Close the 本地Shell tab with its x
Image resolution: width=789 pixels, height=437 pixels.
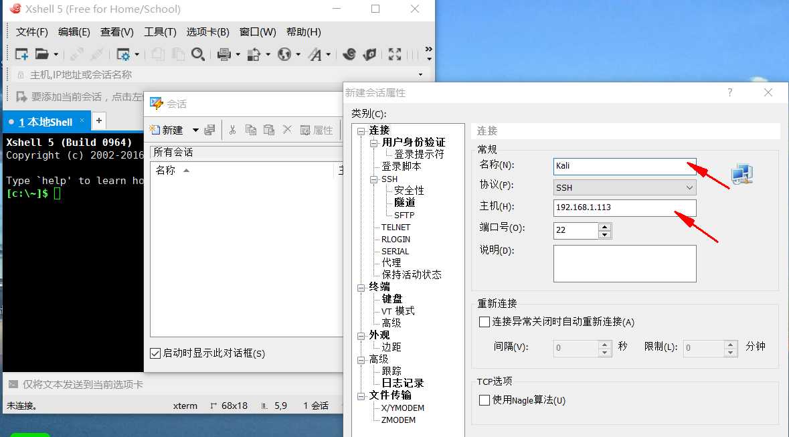[82, 120]
